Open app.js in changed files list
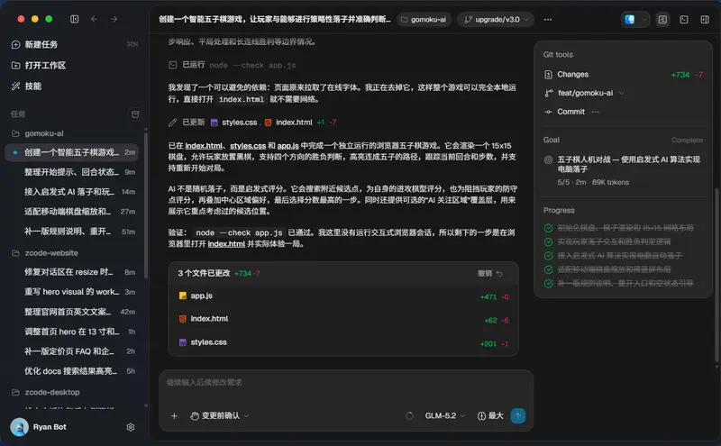Viewport: 721px width, 446px height. click(x=343, y=296)
